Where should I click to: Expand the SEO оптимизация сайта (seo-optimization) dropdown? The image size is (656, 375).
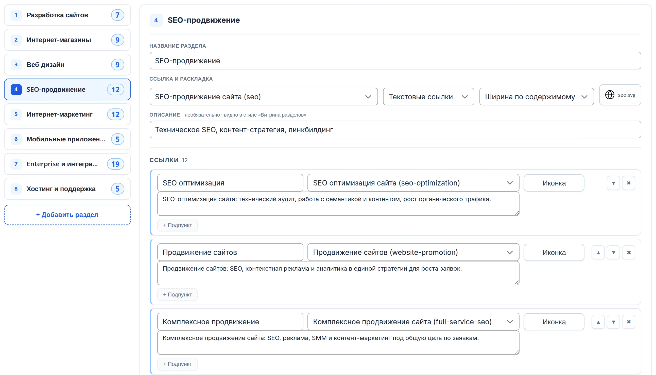point(413,183)
